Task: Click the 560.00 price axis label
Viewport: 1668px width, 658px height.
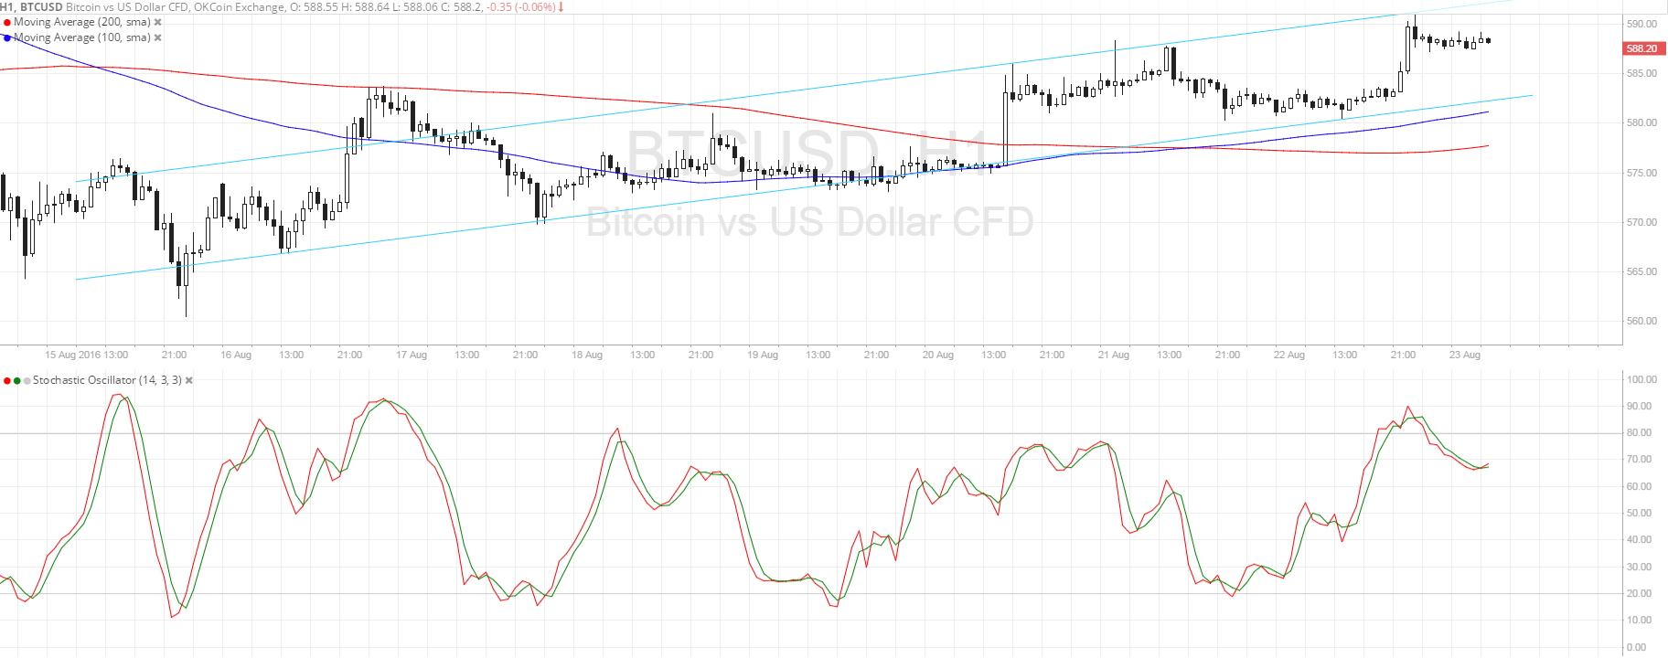Action: point(1641,321)
